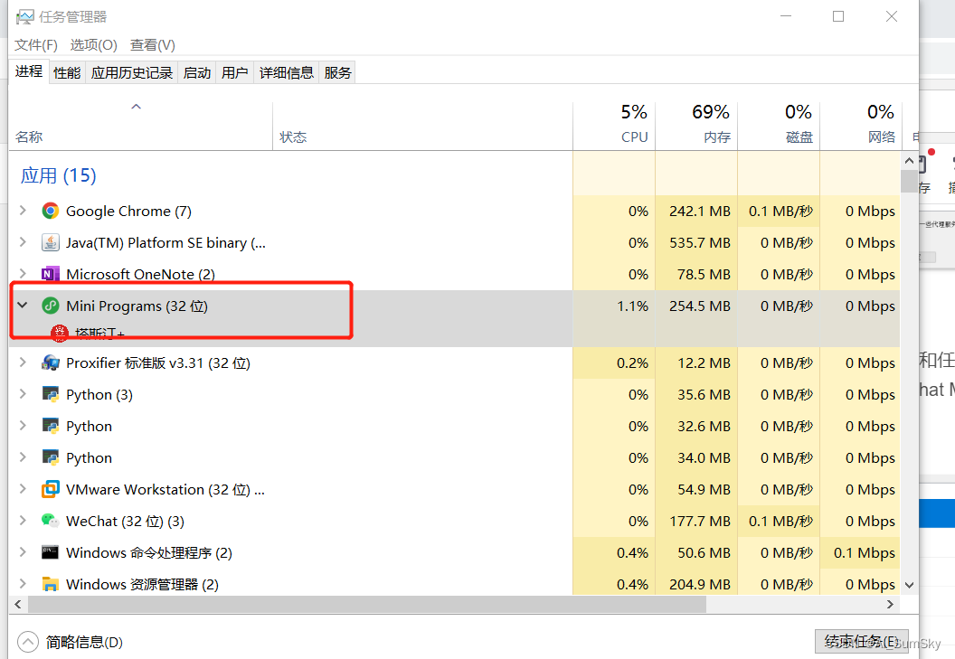Viewport: 955px width, 659px height.
Task: Open the 文件(F) menu
Action: 36,45
